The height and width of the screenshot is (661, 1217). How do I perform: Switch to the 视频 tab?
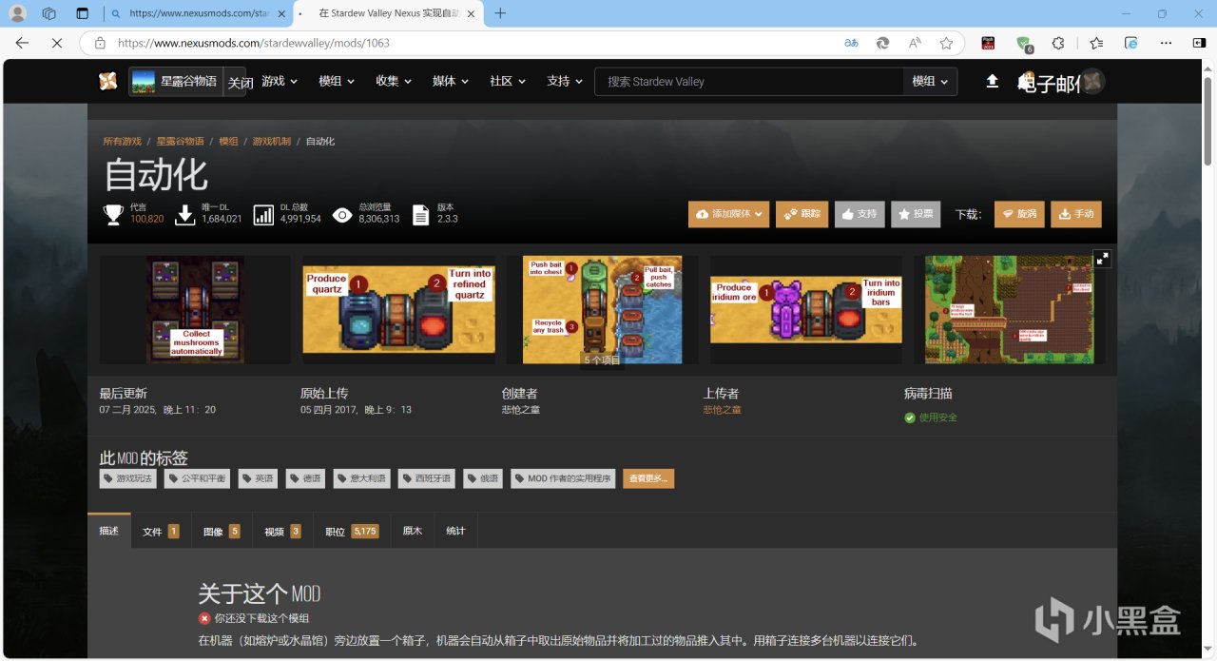tap(282, 531)
